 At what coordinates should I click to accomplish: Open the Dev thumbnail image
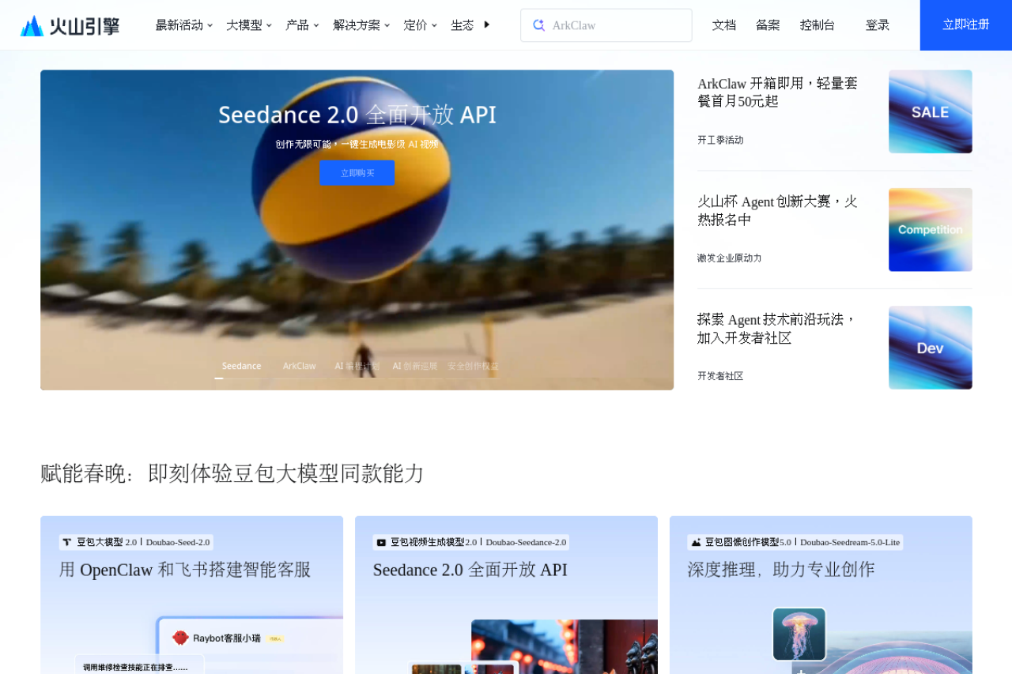pos(931,348)
